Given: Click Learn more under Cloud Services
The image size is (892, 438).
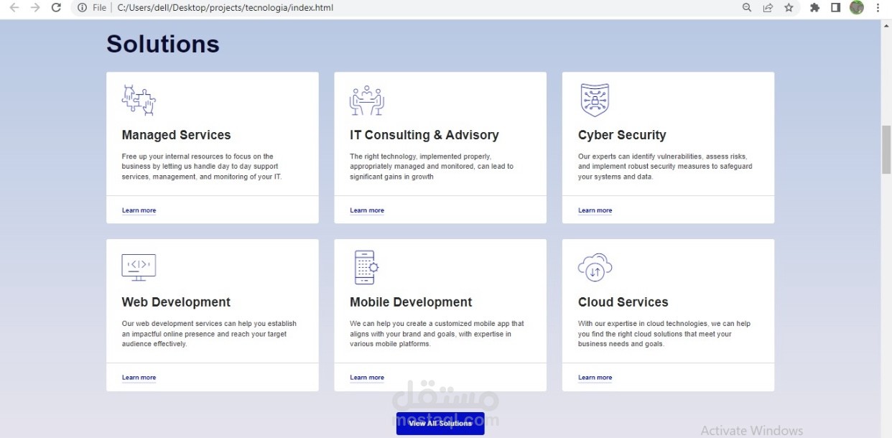Looking at the screenshot, I should coord(595,378).
